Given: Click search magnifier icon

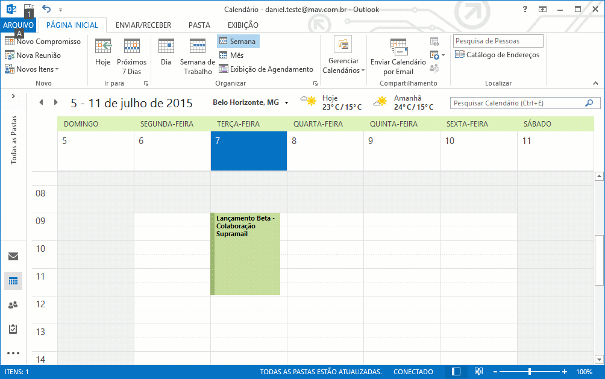Looking at the screenshot, I should tap(589, 103).
